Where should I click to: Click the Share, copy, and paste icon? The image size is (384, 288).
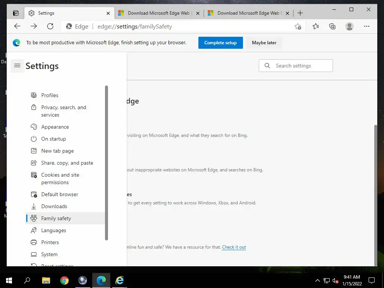tap(34, 163)
